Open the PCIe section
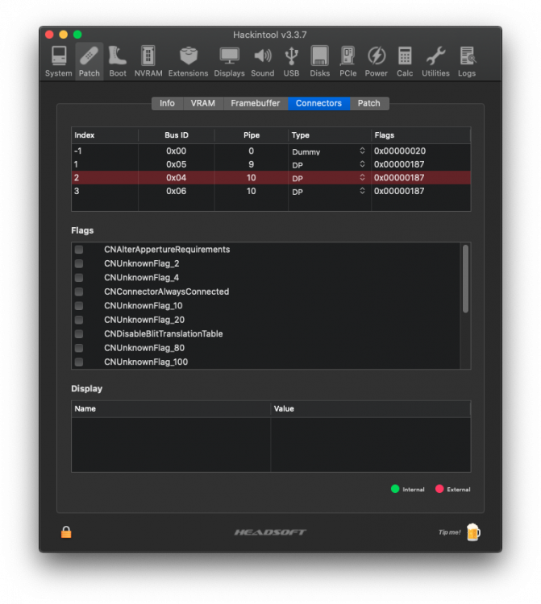 [347, 61]
